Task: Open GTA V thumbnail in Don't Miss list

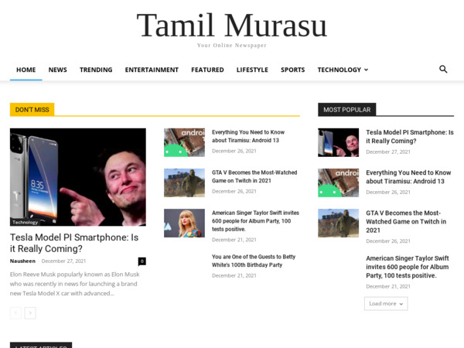Action: [184, 183]
